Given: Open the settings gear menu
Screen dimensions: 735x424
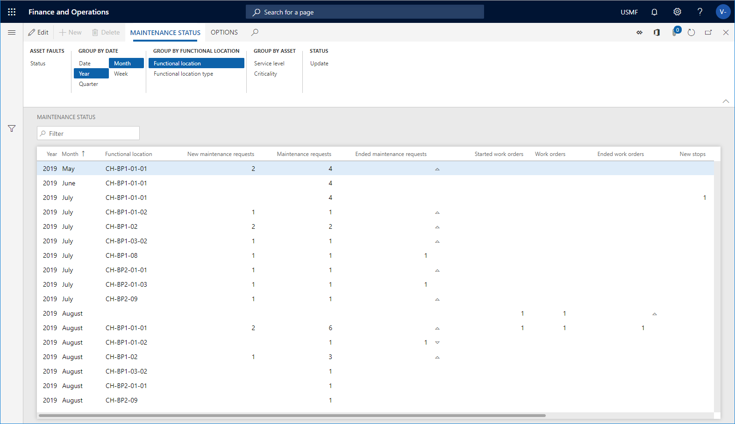Looking at the screenshot, I should (677, 12).
